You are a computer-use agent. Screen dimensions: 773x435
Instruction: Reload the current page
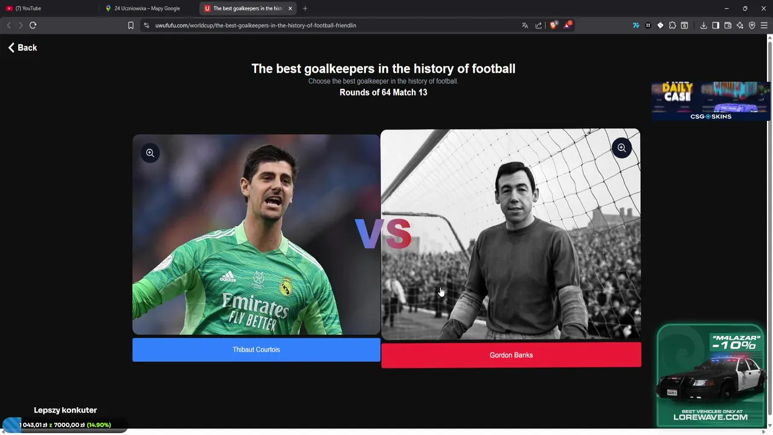(x=33, y=25)
